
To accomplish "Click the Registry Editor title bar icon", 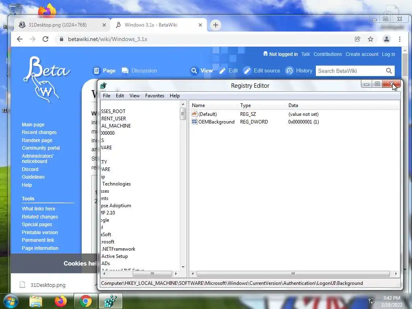I will 103,85.
